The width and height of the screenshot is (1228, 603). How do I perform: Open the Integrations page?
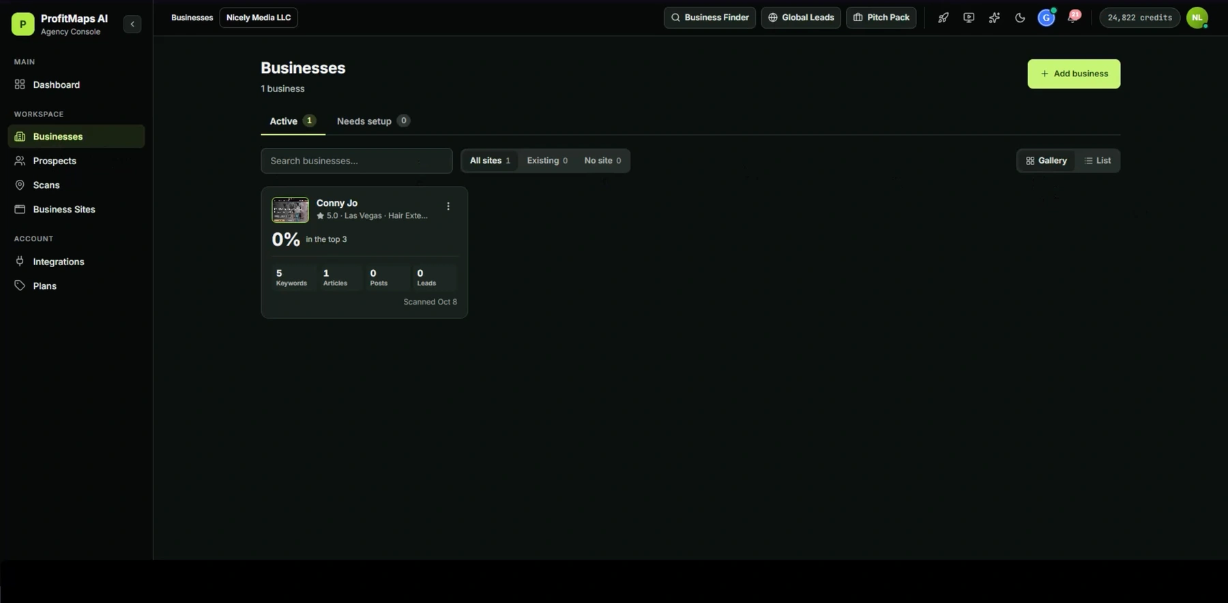[x=76, y=262]
